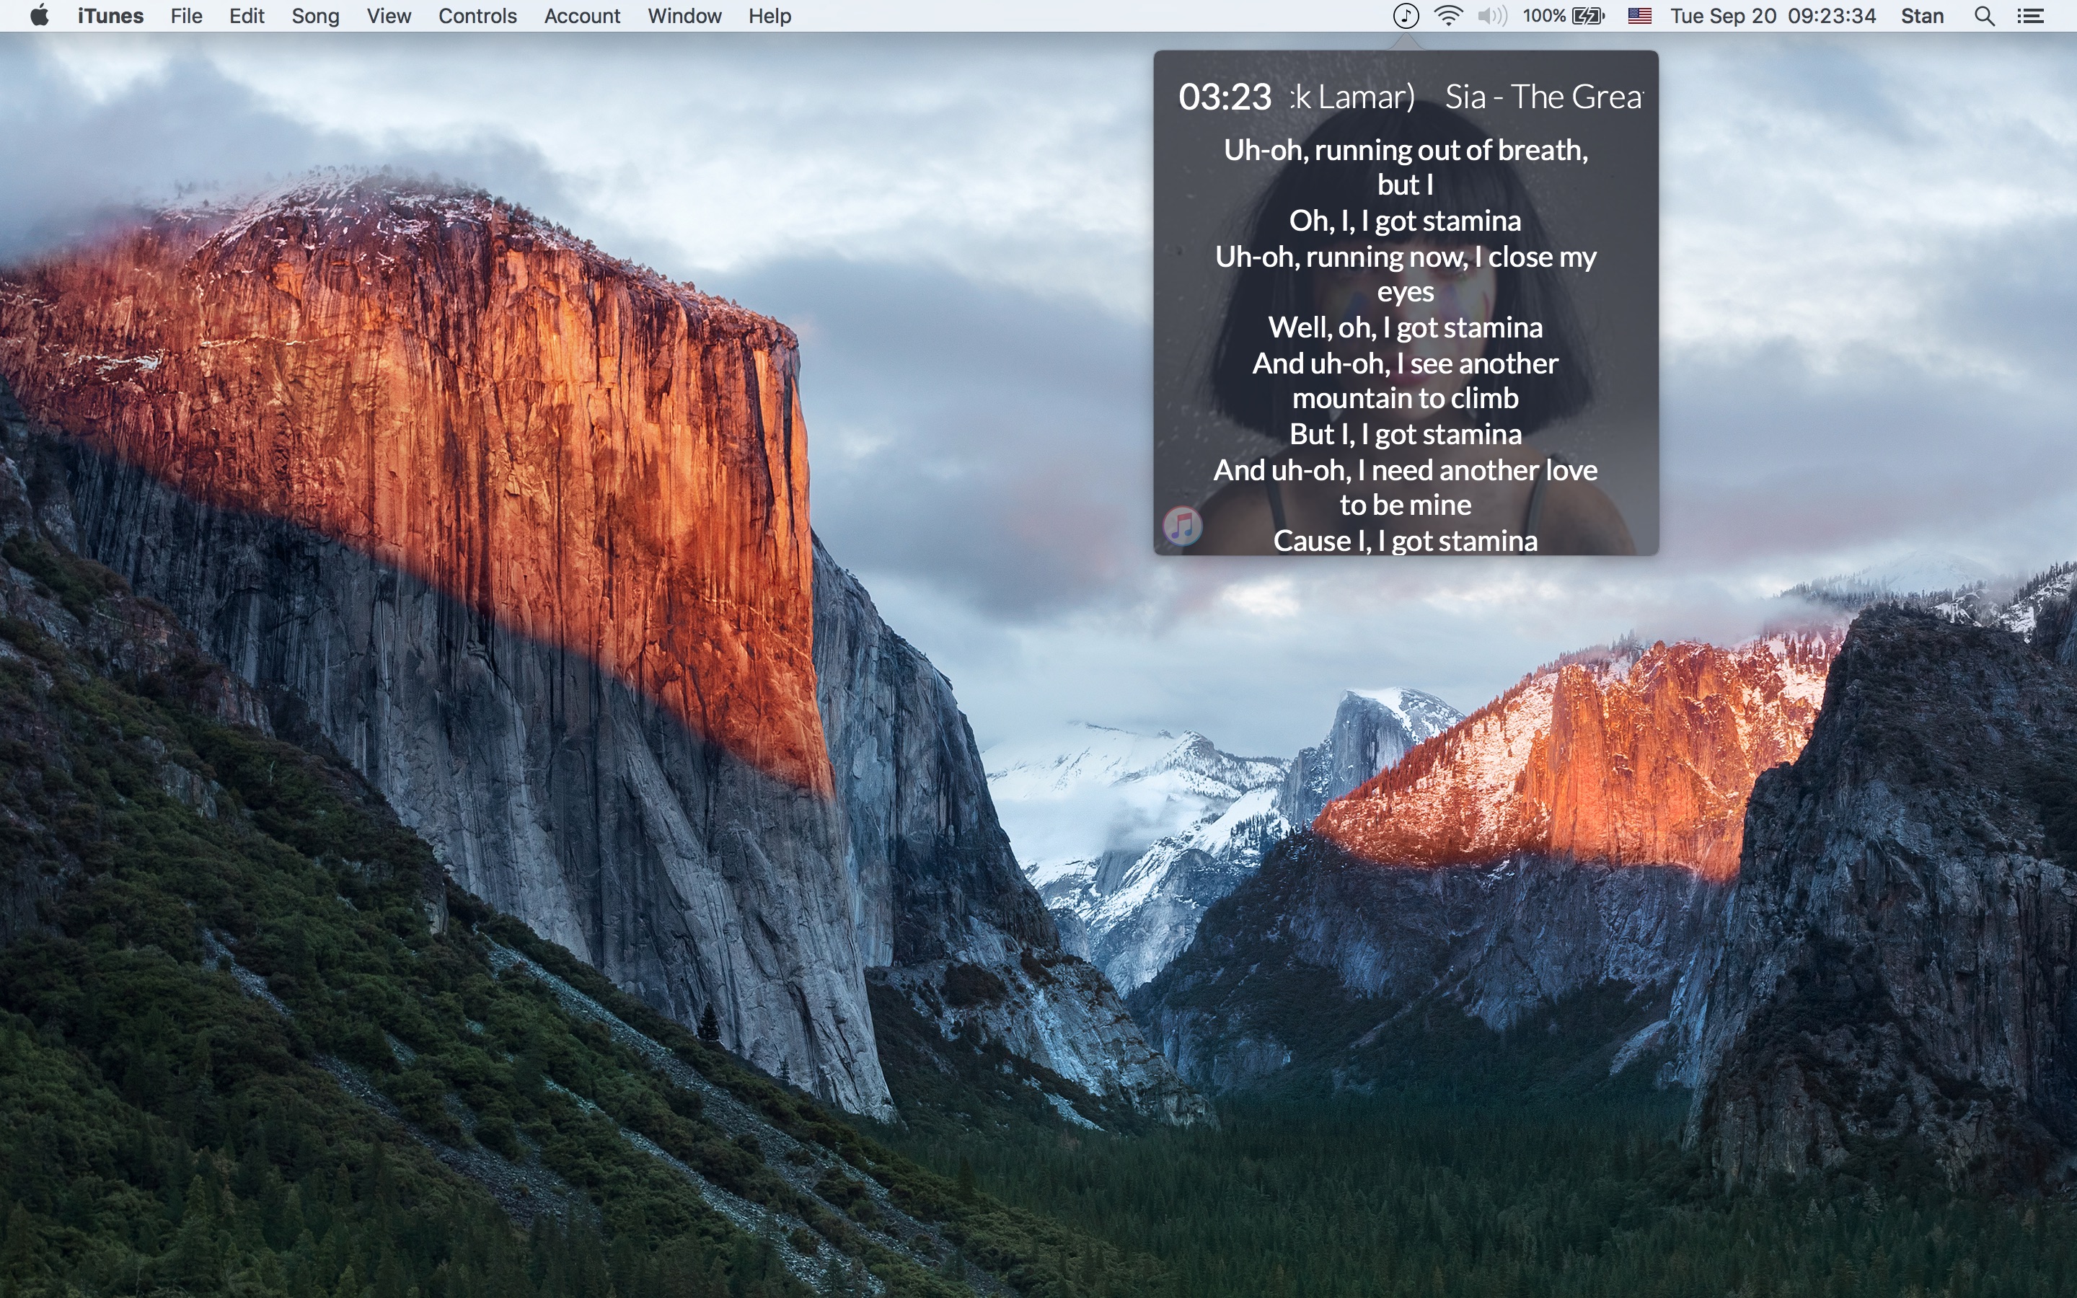
Task: Click the Notification Center icon
Action: [2031, 17]
